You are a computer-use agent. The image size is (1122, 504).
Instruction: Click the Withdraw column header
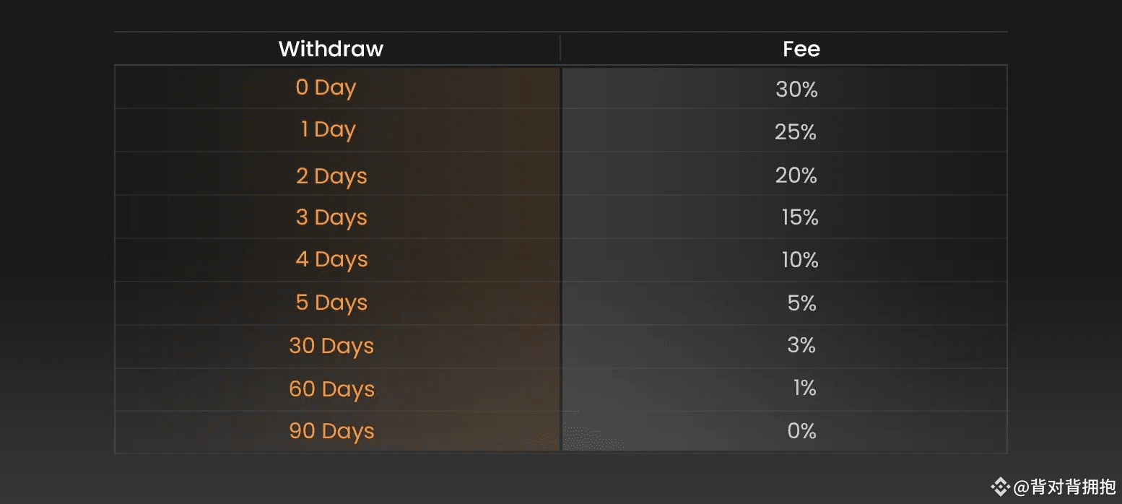[331, 49]
